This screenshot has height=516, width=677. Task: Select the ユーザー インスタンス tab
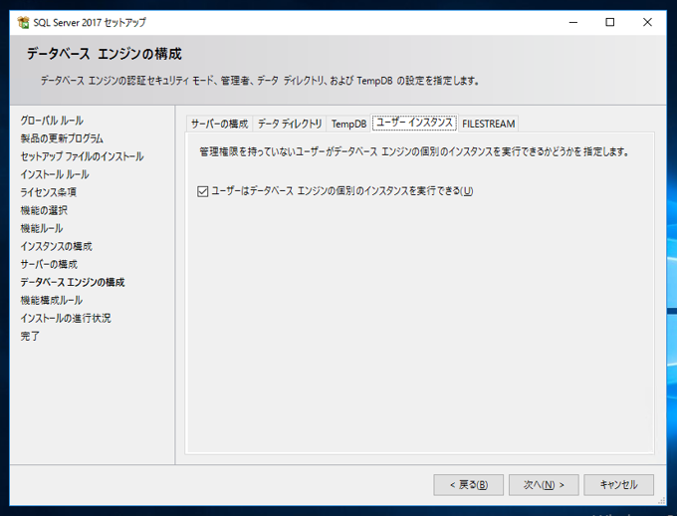414,123
